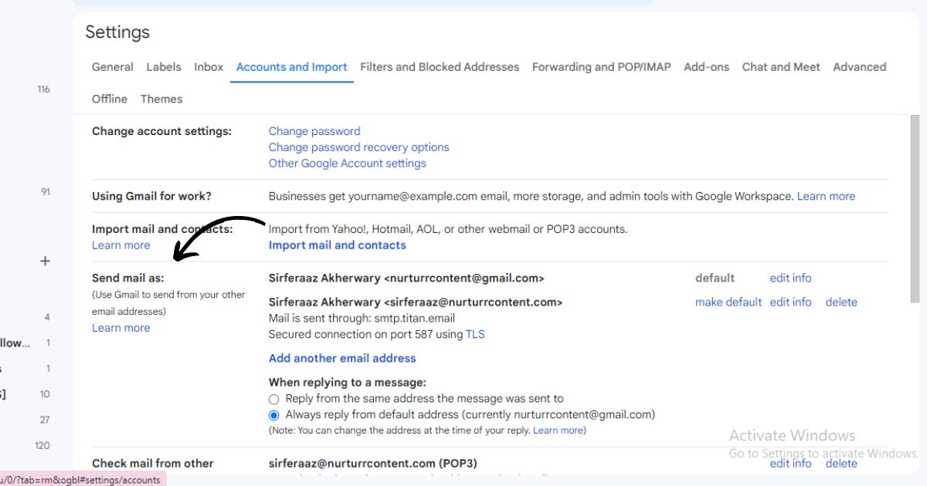Click the TLS link
The width and height of the screenshot is (927, 486).
click(475, 334)
